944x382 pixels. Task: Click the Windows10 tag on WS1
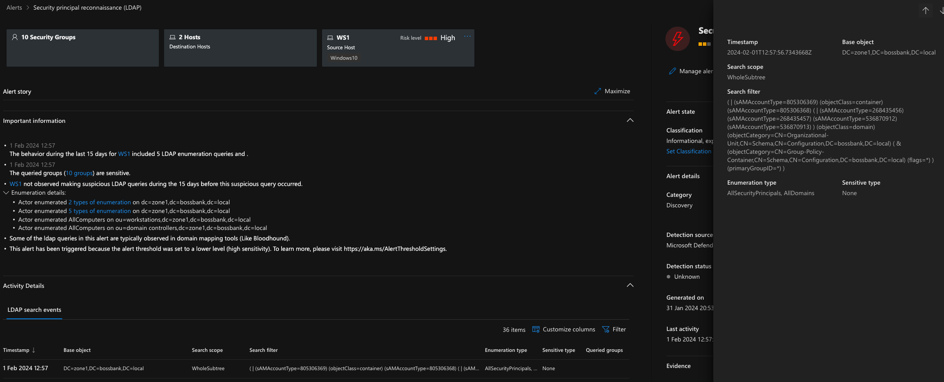tap(344, 58)
